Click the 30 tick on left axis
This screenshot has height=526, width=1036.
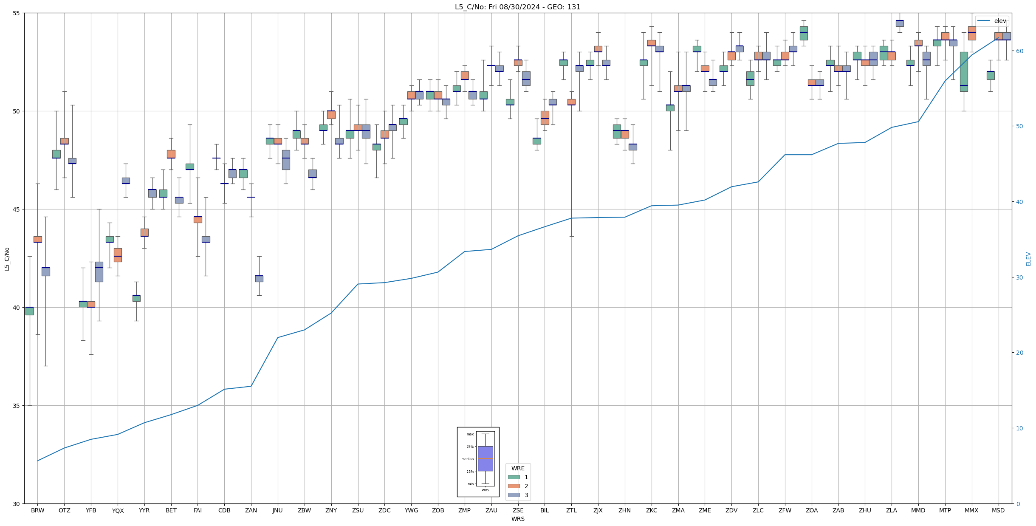click(x=16, y=504)
